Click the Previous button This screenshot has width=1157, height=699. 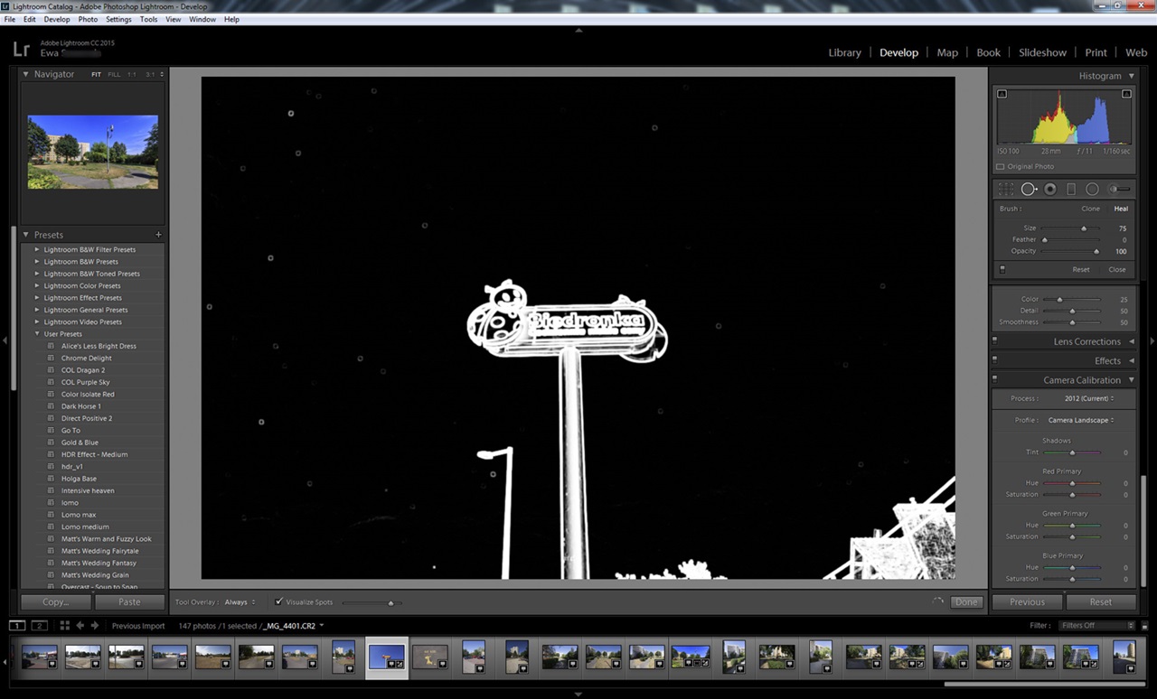(x=1027, y=601)
